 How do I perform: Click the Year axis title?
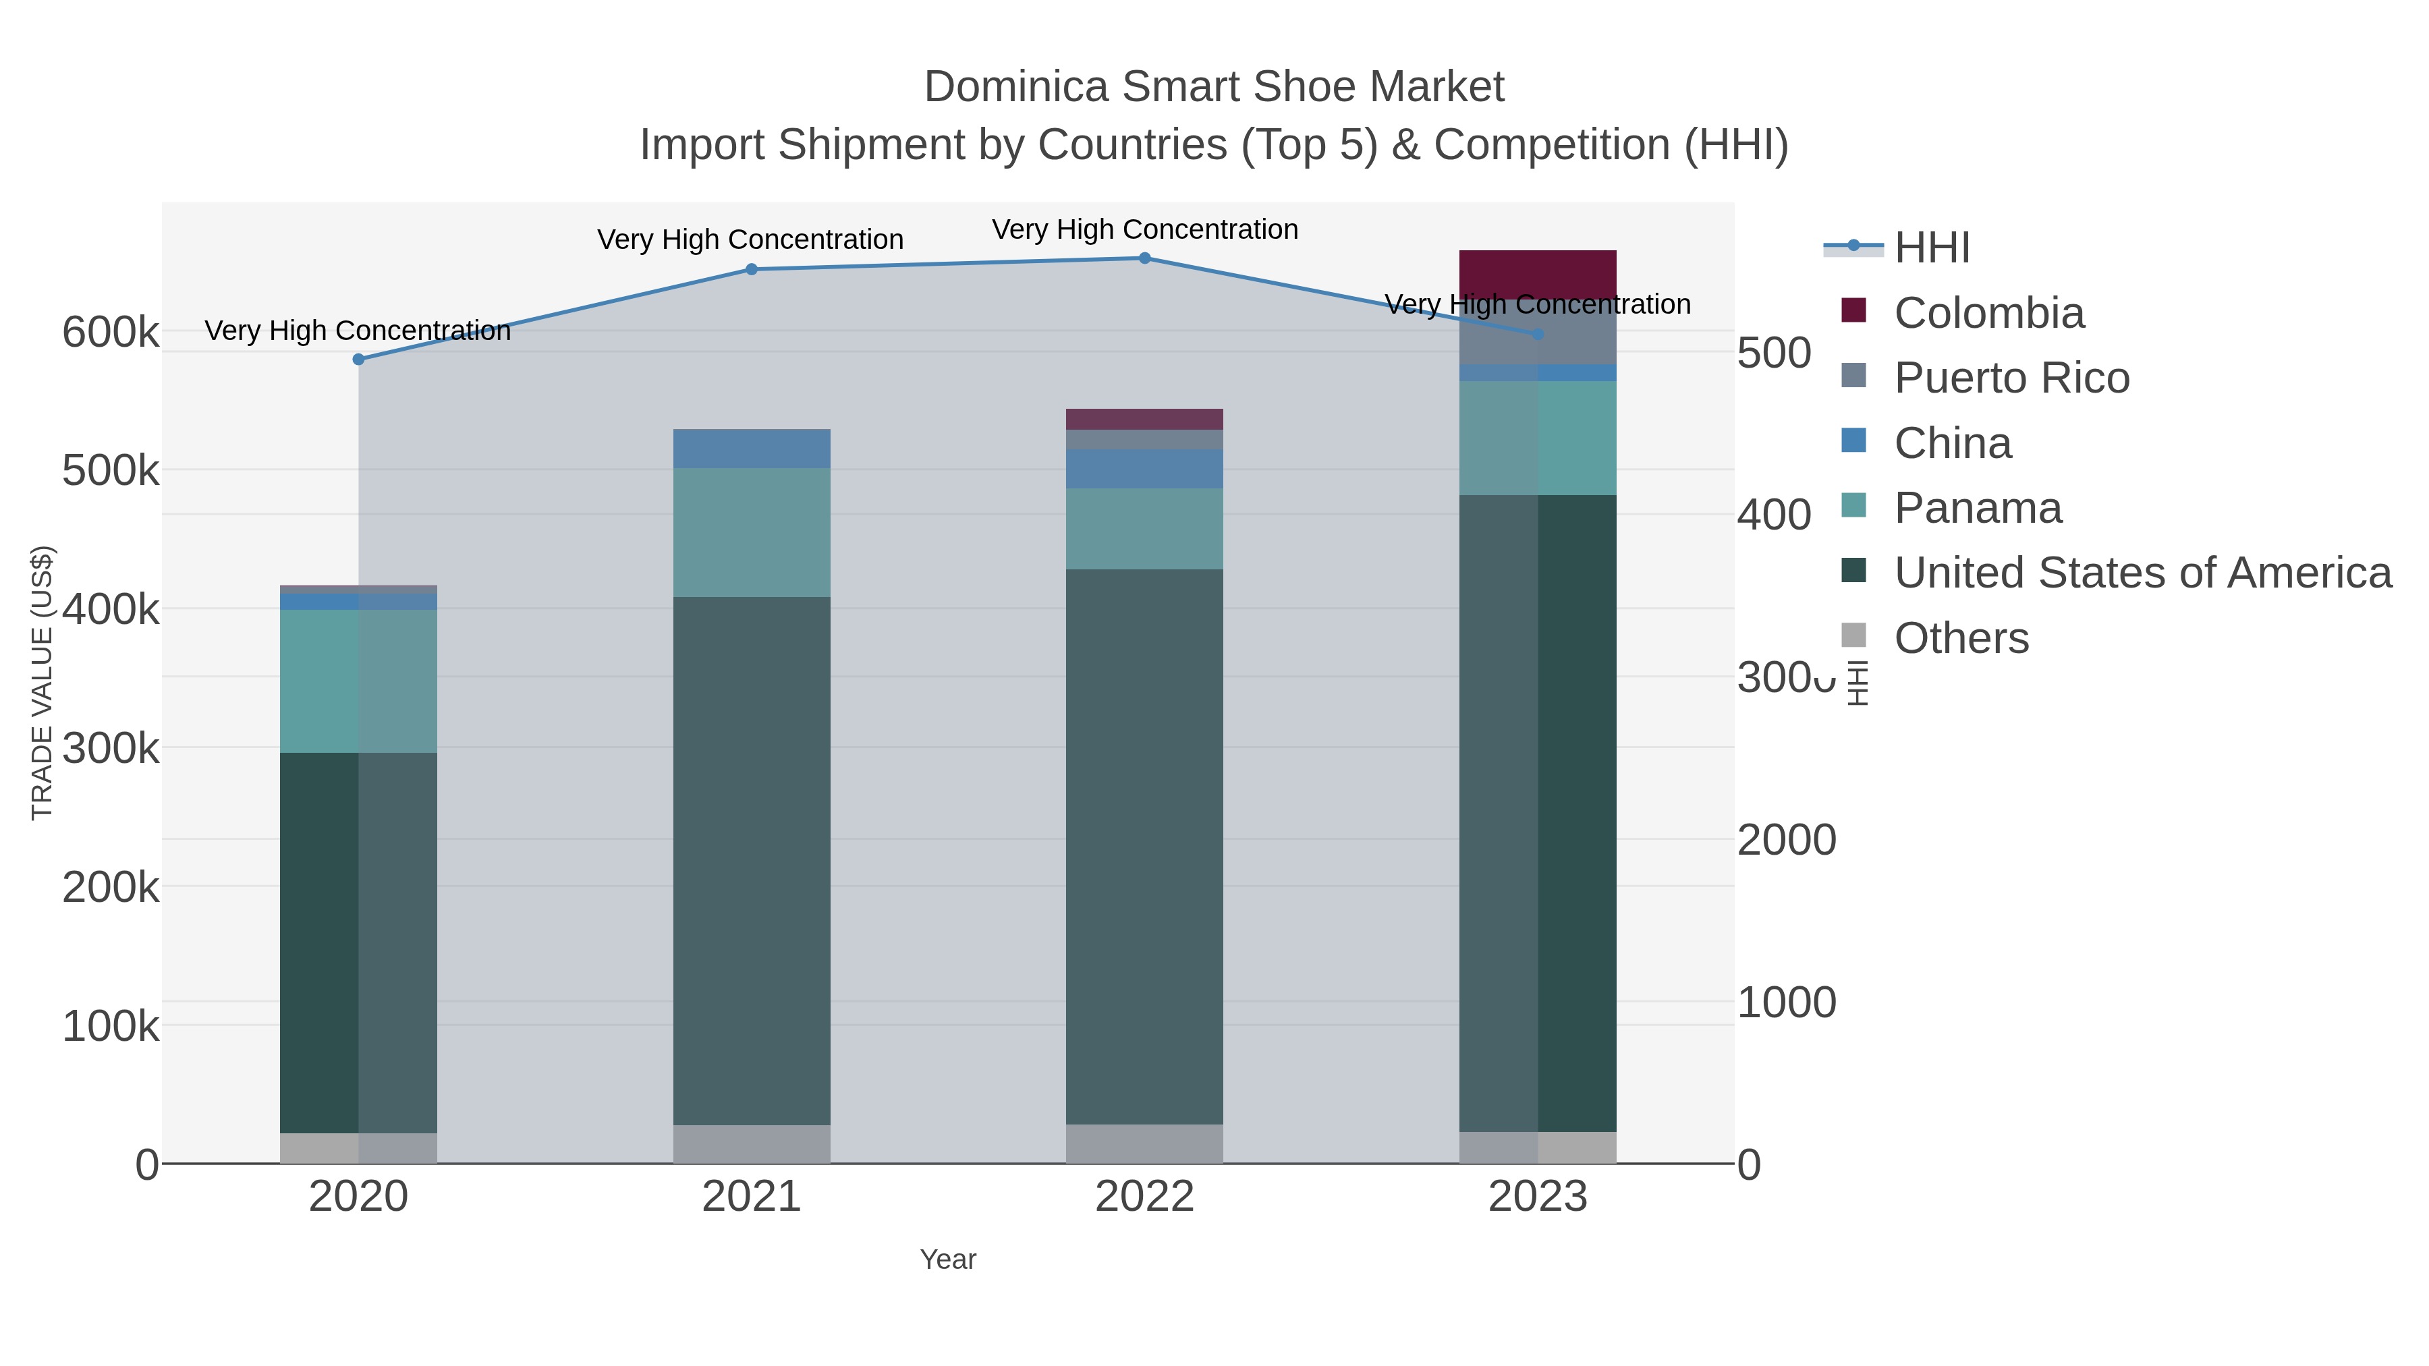click(x=949, y=1259)
